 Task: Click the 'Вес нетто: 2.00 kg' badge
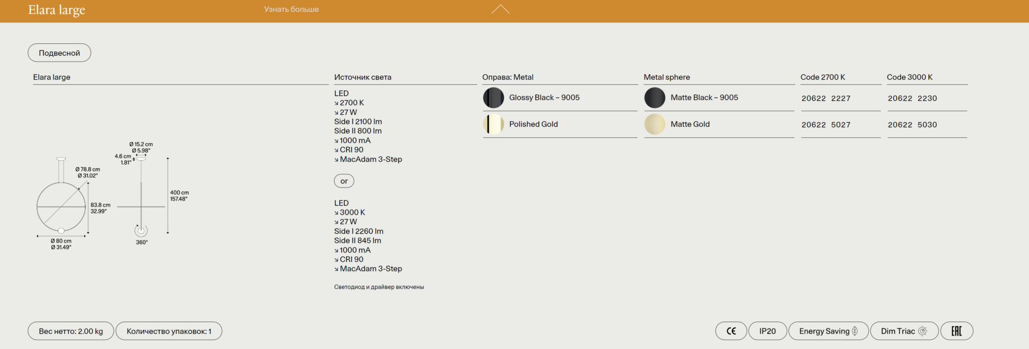pyautogui.click(x=71, y=331)
